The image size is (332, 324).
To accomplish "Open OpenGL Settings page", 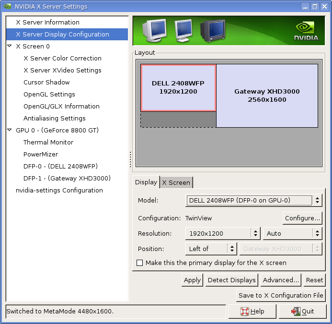I will pos(49,94).
